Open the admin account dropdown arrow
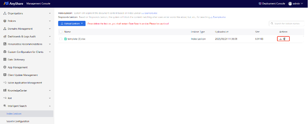This screenshot has width=308, height=124. pyautogui.click(x=302, y=3)
